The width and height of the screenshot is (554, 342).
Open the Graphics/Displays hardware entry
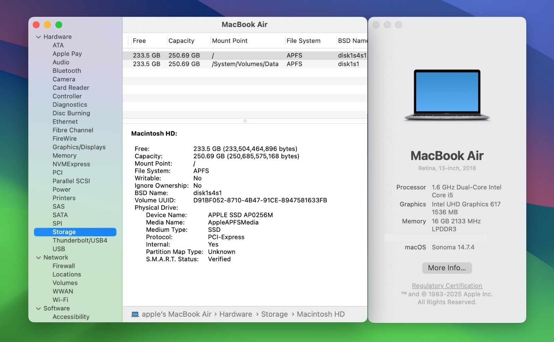point(79,147)
